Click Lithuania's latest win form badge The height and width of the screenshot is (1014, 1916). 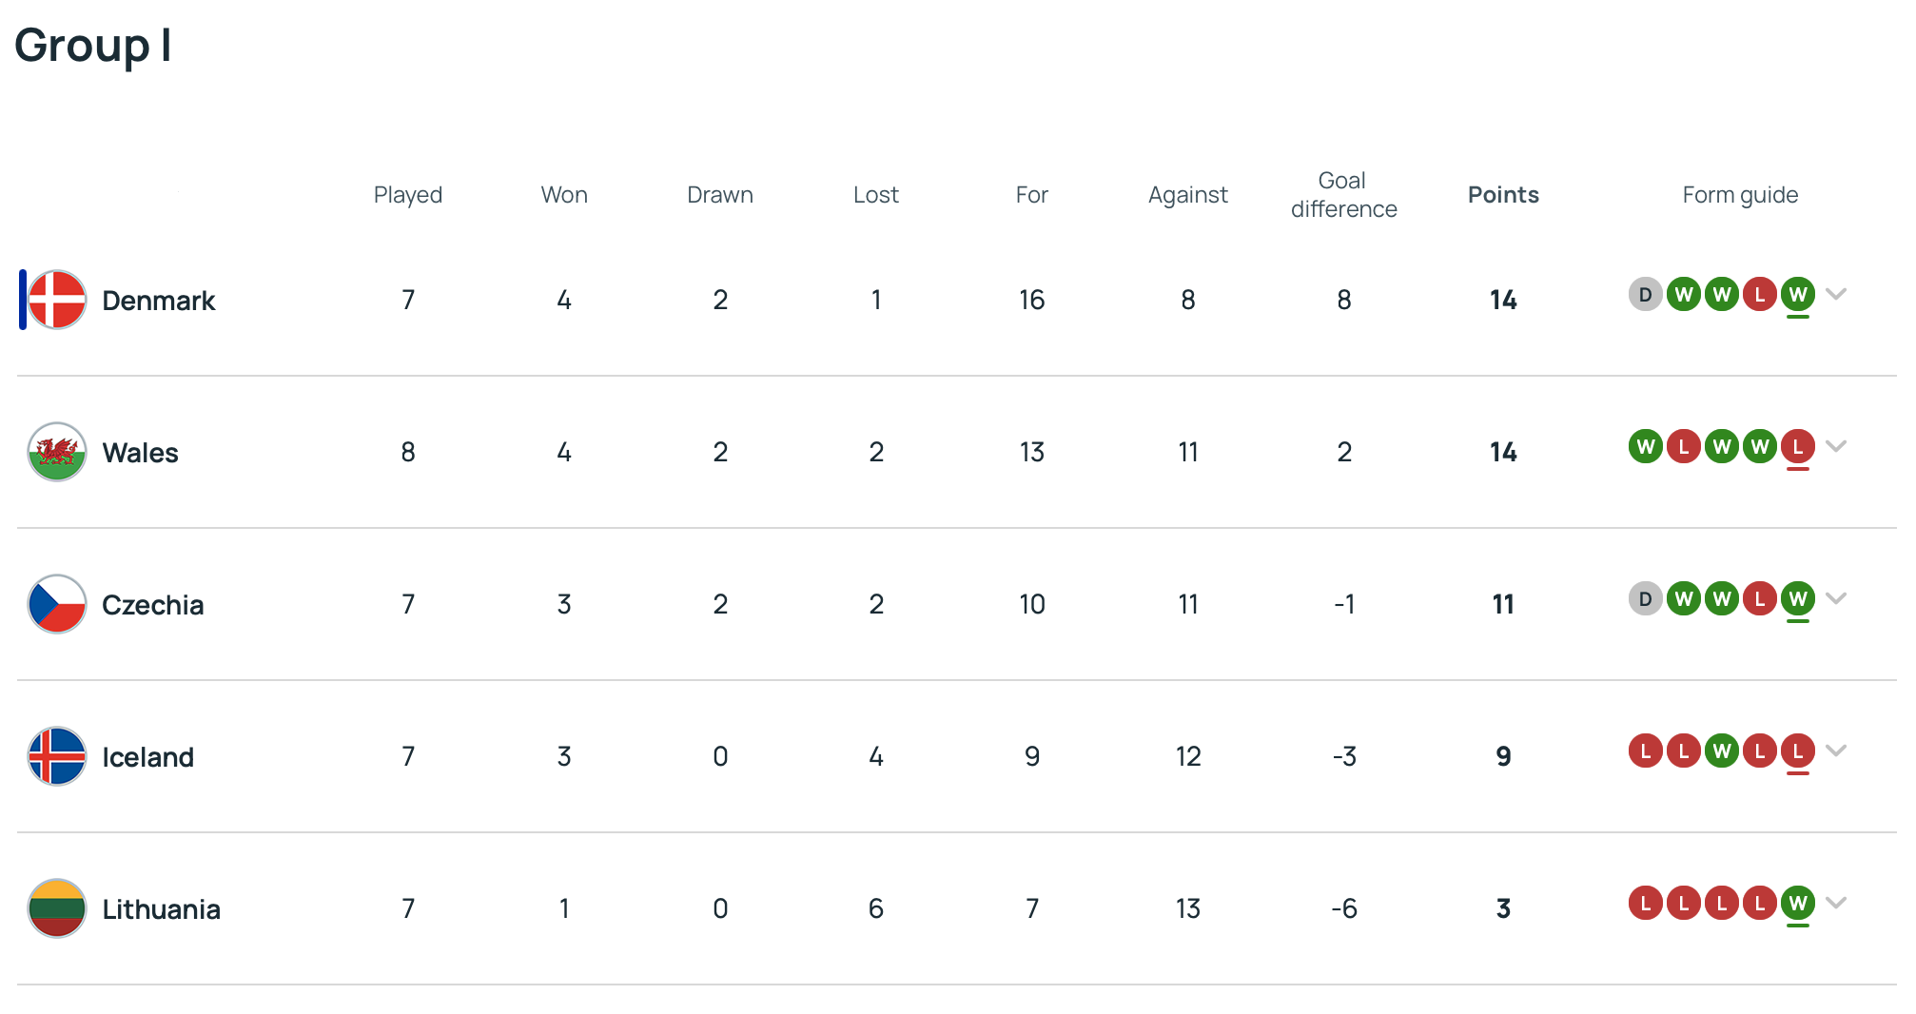click(x=1797, y=904)
